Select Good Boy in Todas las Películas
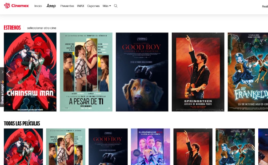This screenshot has height=165, width=268. 108,147
